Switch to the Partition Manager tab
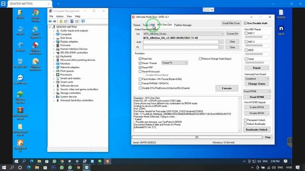 [183, 25]
